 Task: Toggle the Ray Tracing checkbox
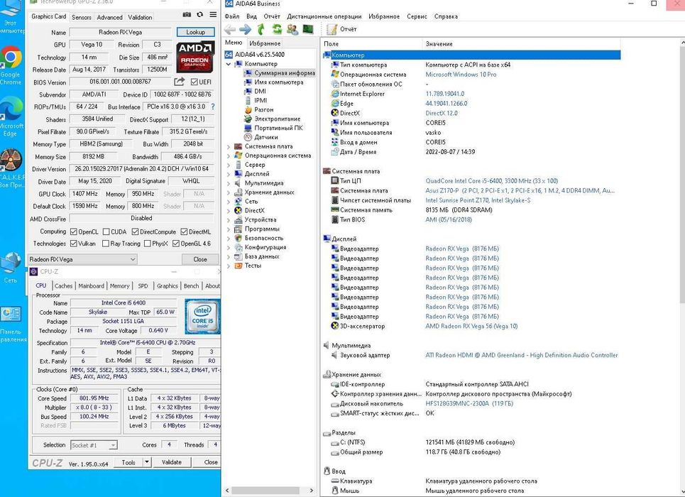click(x=105, y=244)
